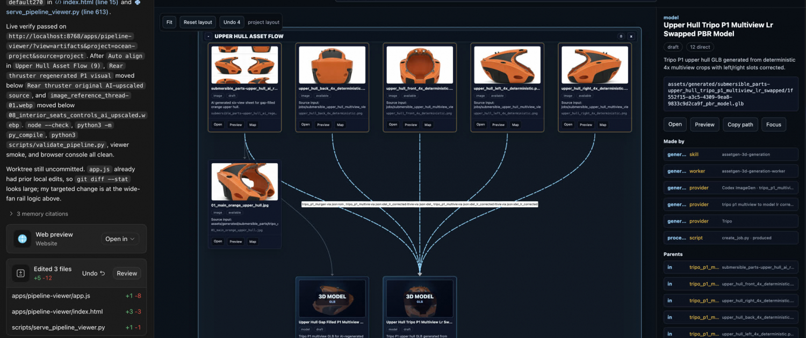The image size is (806, 338).
Task: Open the Review of edited files
Action: point(127,273)
